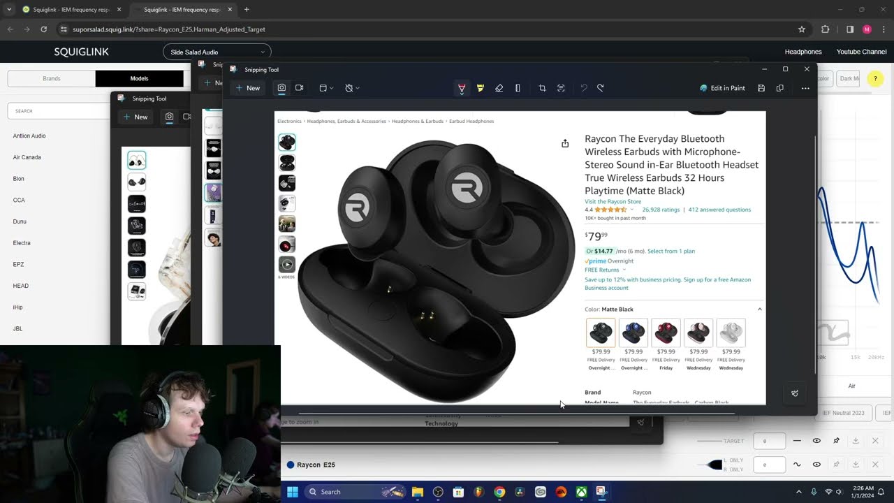Viewport: 894px width, 503px height.
Task: Collapse the Color Matte Black section chevron
Action: [x=759, y=309]
